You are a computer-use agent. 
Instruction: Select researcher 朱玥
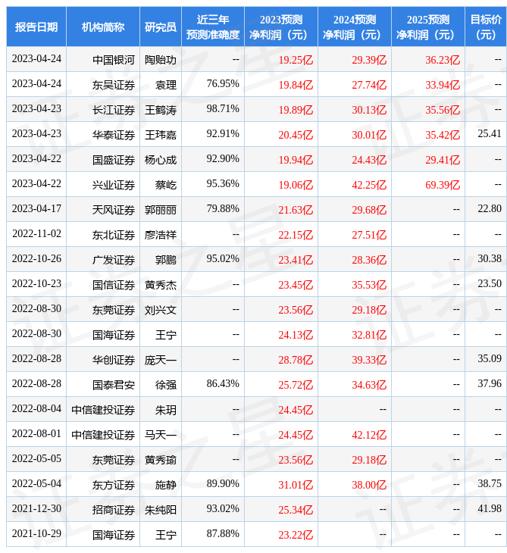166,410
